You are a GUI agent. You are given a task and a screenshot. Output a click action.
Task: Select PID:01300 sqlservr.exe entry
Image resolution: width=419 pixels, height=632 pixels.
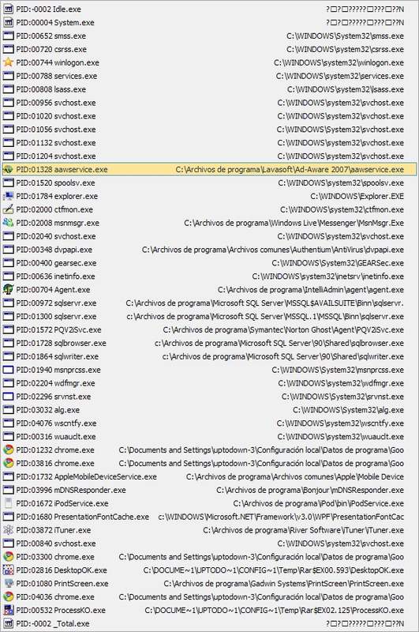[x=209, y=317]
